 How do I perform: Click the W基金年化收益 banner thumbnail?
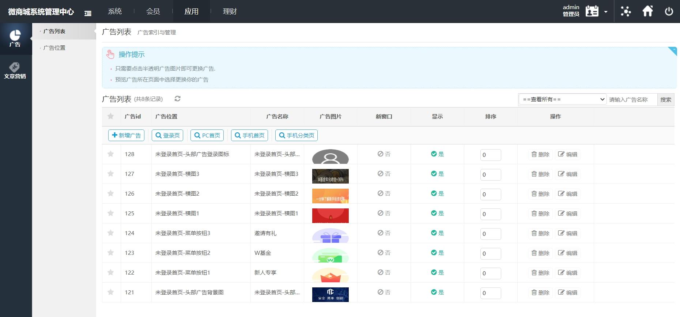pyautogui.click(x=330, y=176)
